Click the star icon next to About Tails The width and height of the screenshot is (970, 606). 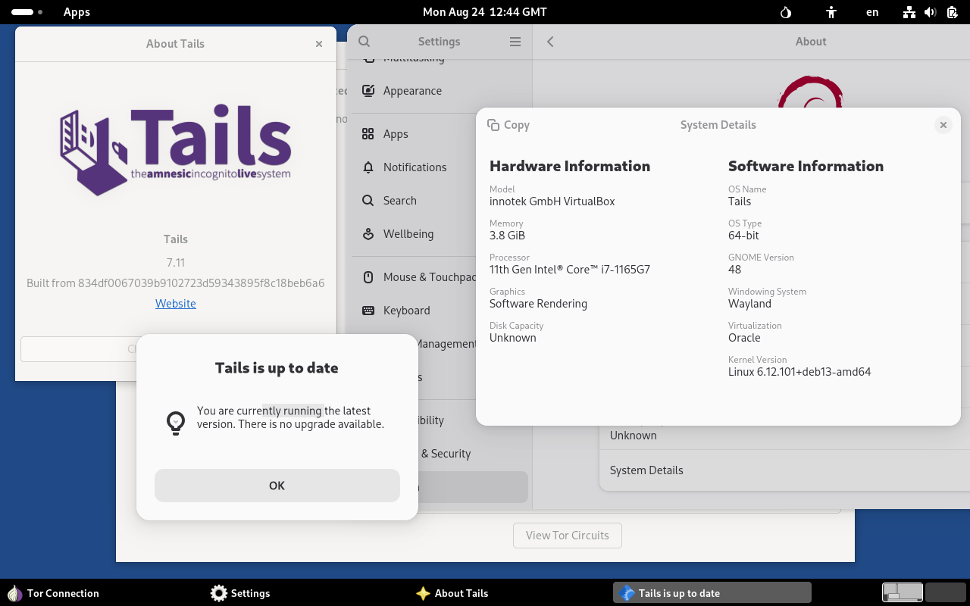[423, 593]
